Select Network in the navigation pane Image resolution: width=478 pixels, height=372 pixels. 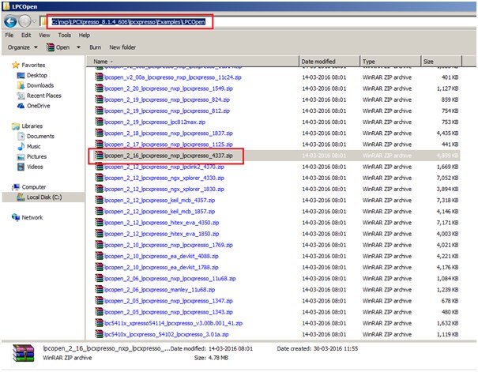27,217
